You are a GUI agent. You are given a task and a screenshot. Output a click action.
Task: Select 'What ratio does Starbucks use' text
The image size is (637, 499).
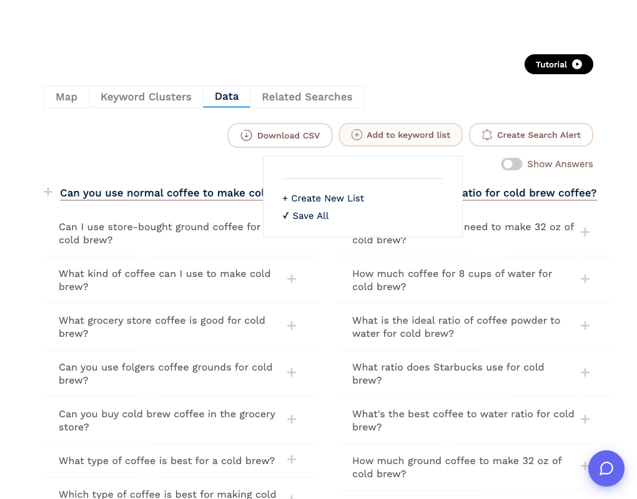point(448,373)
